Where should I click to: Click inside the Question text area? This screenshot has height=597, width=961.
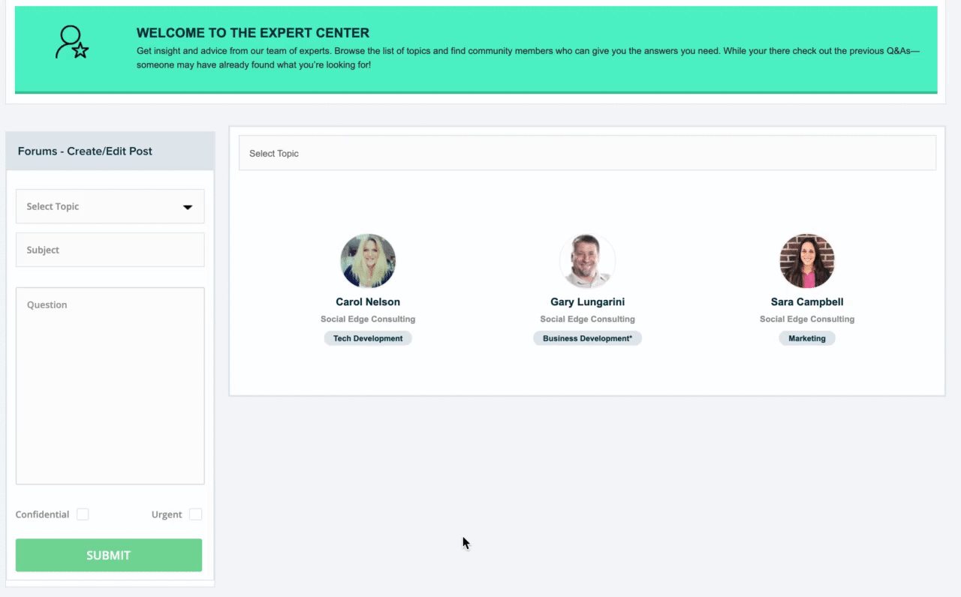click(110, 385)
